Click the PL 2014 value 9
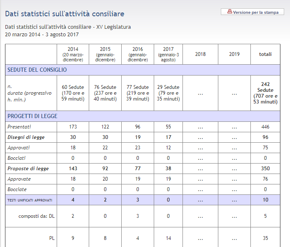Viewport: 290px width, 247px height. [73, 238]
